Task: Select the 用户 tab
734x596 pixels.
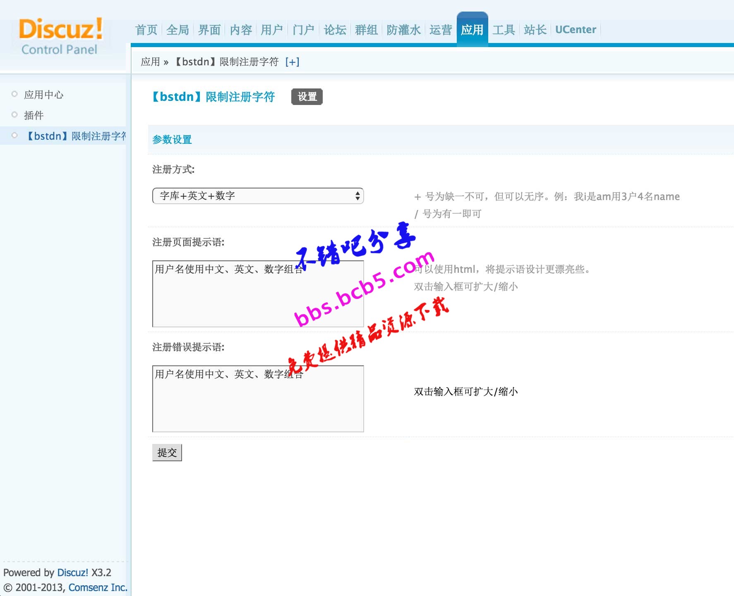Action: click(x=272, y=30)
